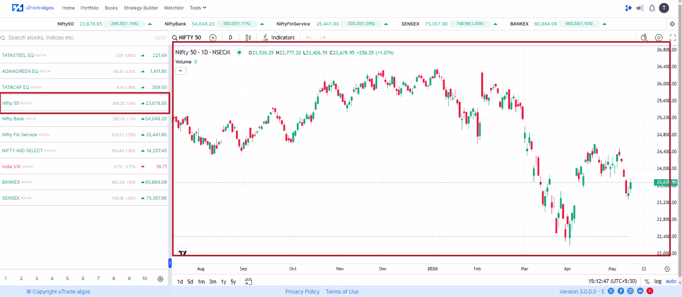This screenshot has width=682, height=297.
Task: Open the Watchlist menu item
Action: pos(174,8)
